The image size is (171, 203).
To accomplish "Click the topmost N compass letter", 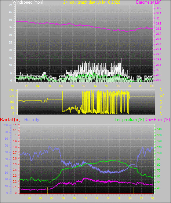I will [161, 90].
